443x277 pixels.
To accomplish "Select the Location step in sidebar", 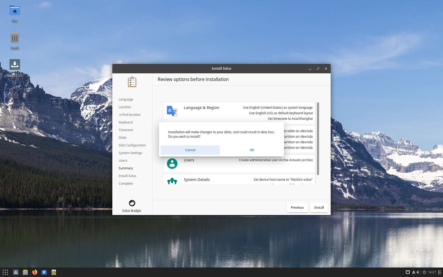I will pos(125,107).
